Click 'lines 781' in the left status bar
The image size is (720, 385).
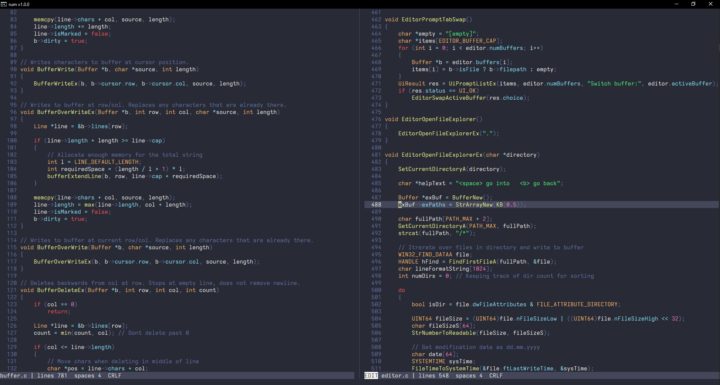(x=52, y=376)
